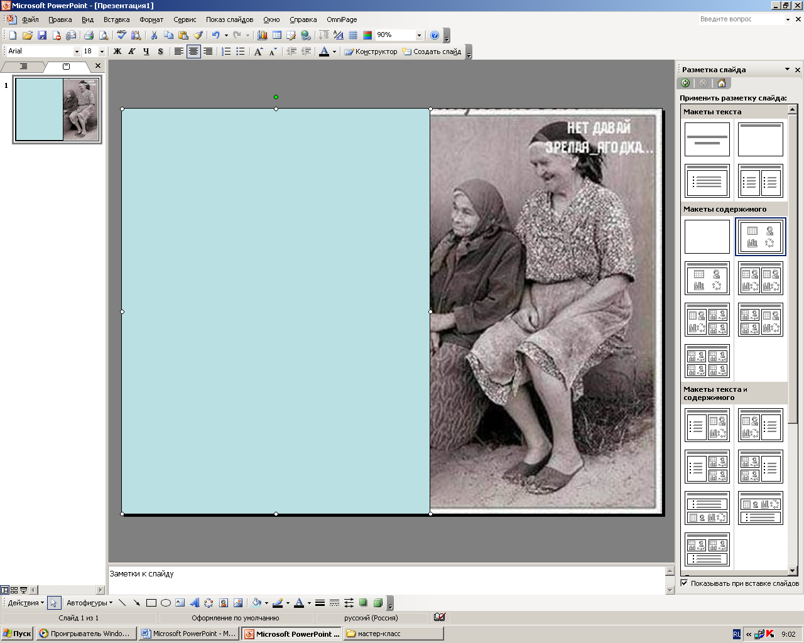Viewport: 804px width, 643px height.
Task: Select the Line drawing tool
Action: click(x=122, y=603)
